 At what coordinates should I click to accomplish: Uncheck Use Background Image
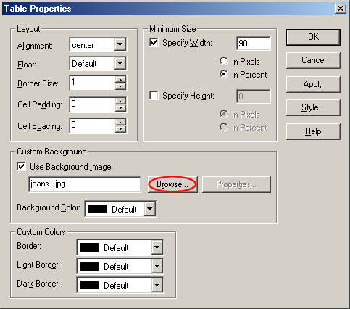pos(21,166)
